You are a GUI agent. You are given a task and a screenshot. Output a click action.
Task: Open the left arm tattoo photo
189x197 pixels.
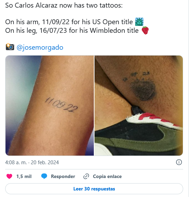pyautogui.click(x=50, y=106)
